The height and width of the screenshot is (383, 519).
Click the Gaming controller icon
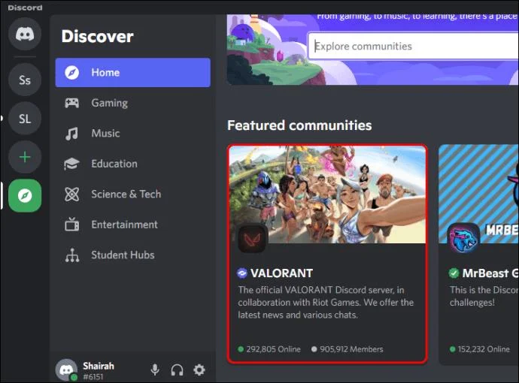click(x=71, y=103)
